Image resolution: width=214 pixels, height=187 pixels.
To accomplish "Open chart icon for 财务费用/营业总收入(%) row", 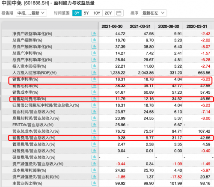I will click(x=94, y=151).
